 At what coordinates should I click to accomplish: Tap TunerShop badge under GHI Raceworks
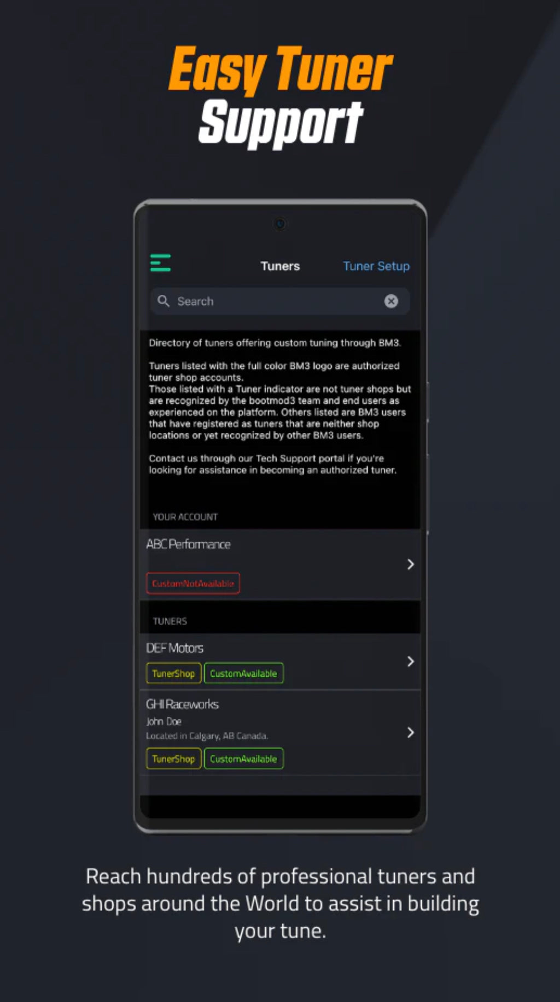click(x=173, y=759)
